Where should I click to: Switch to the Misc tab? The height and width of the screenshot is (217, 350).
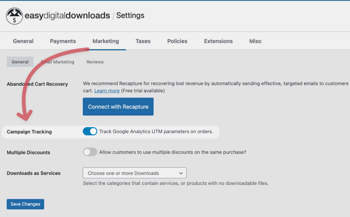coord(255,41)
